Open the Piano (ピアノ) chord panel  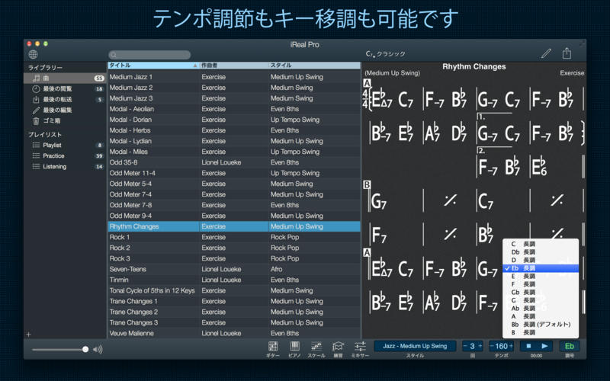coord(294,346)
